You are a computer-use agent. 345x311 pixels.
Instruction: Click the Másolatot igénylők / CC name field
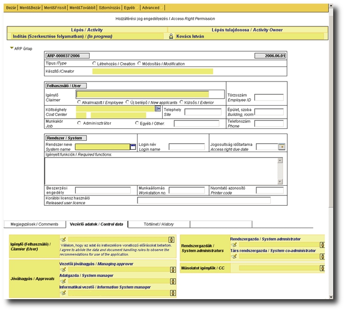coord(279,268)
